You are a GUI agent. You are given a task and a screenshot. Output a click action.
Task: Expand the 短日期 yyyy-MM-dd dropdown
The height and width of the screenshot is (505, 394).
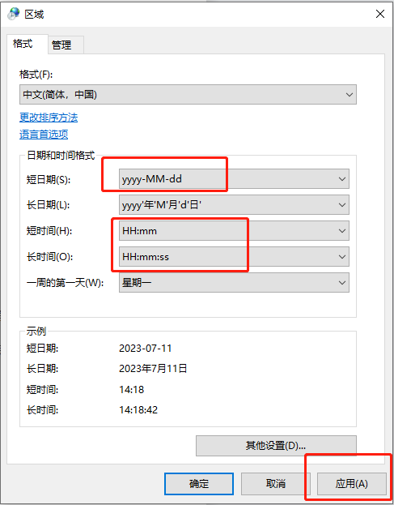[x=234, y=179]
